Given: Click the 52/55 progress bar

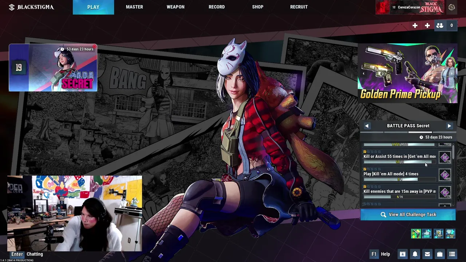Looking at the screenshot, I should pyautogui.click(x=399, y=162).
